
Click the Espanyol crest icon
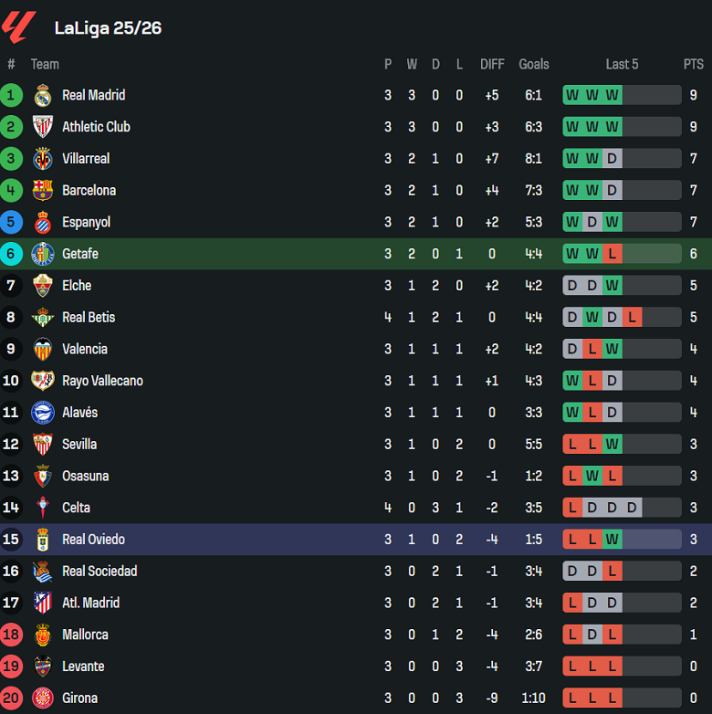tap(42, 222)
